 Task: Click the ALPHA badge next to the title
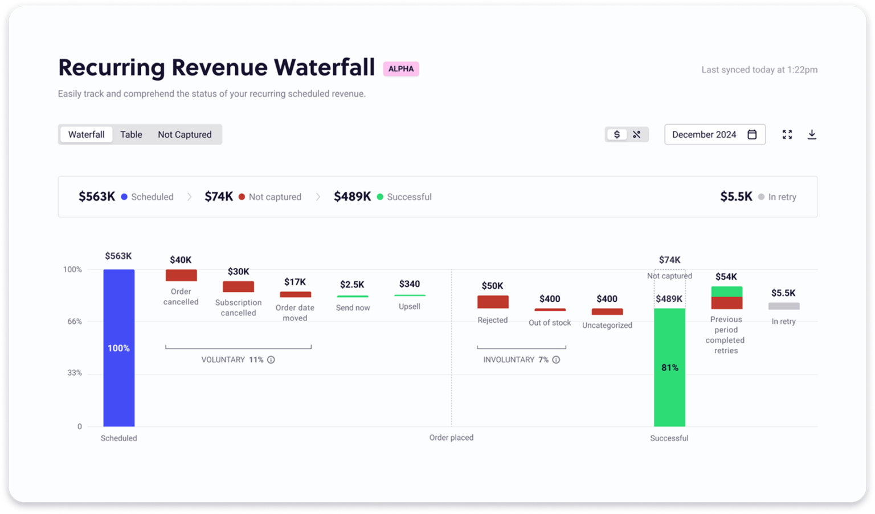[401, 68]
